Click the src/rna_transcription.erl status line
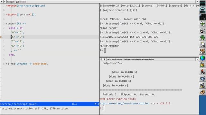 pyautogui.click(x=50, y=104)
